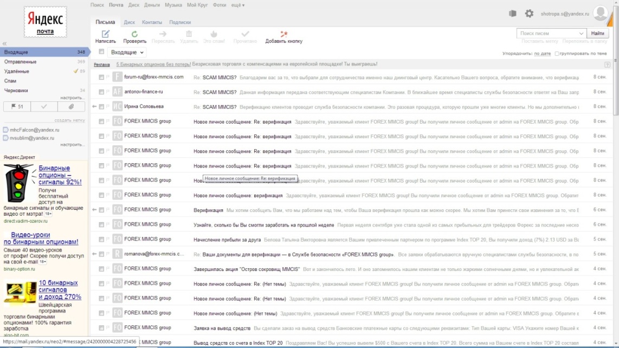Click the Найти search button
This screenshot has width=619, height=348.
click(598, 34)
